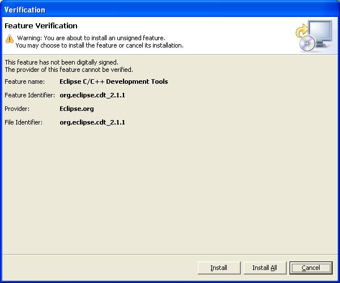Click the 'Provider:' label
This screenshot has width=340, height=283.
point(17,109)
